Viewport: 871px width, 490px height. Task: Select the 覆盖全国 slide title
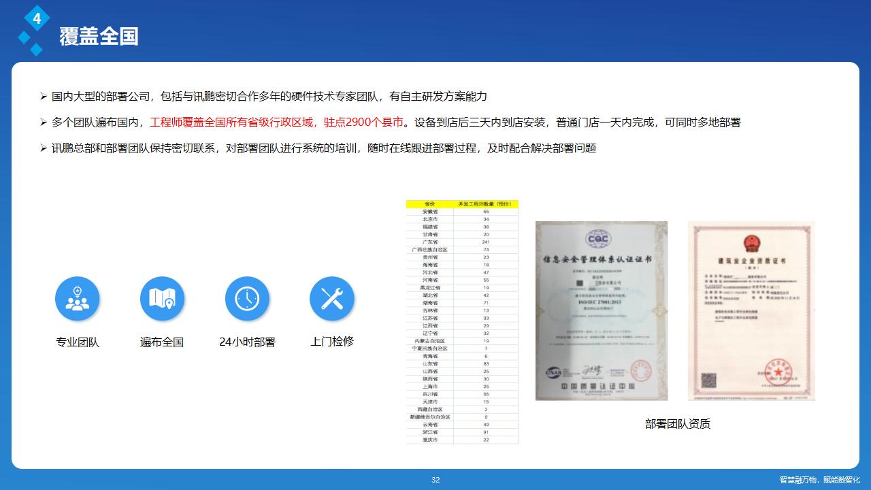tap(99, 36)
